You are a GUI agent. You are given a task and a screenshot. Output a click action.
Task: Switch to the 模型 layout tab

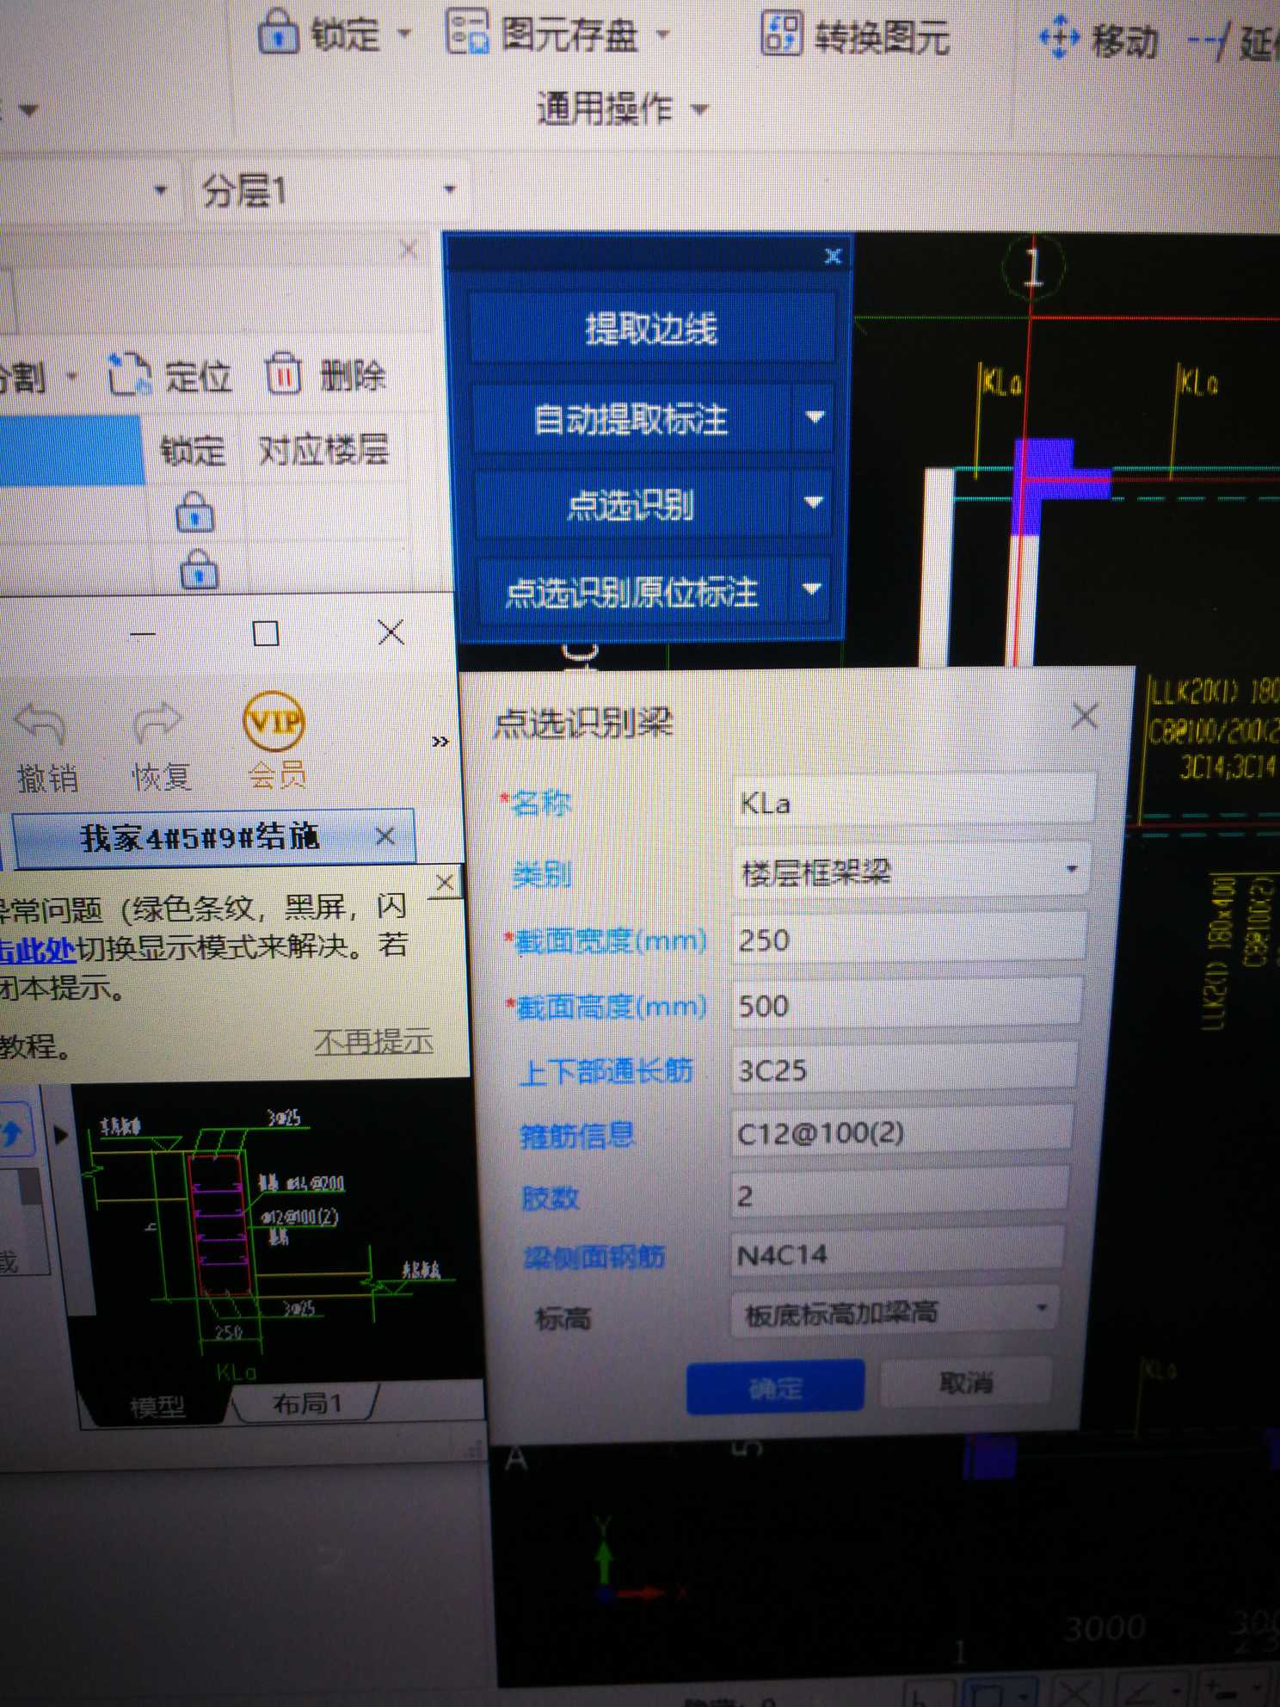click(x=157, y=1408)
